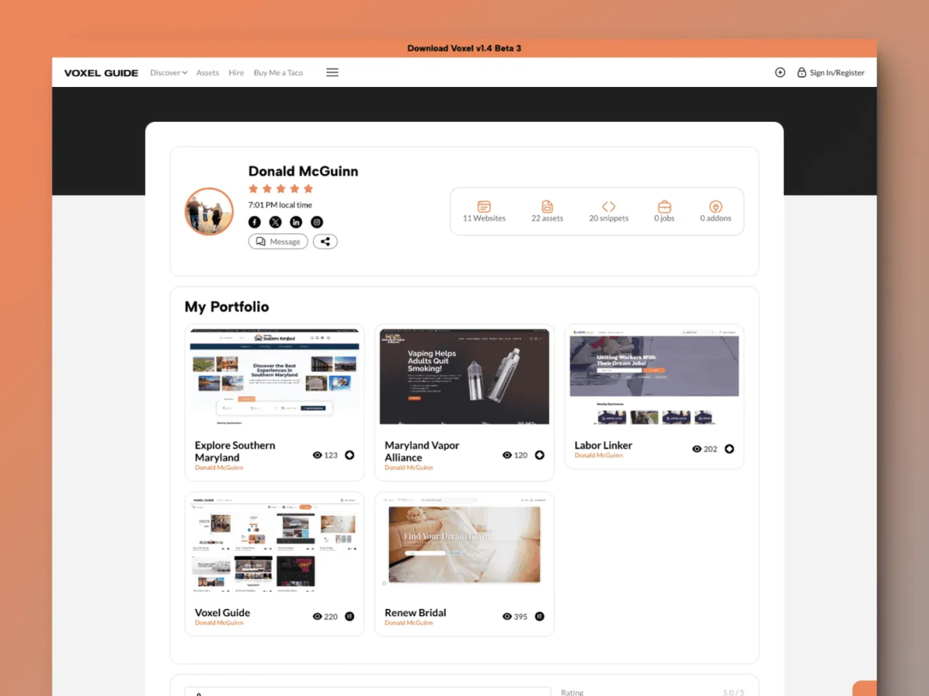Click the '0 addons' label
This screenshot has width=929, height=696.
coord(716,219)
